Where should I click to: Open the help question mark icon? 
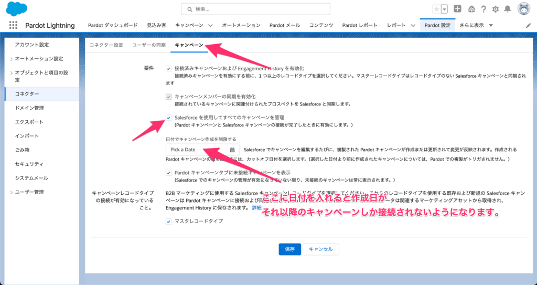coord(484,9)
